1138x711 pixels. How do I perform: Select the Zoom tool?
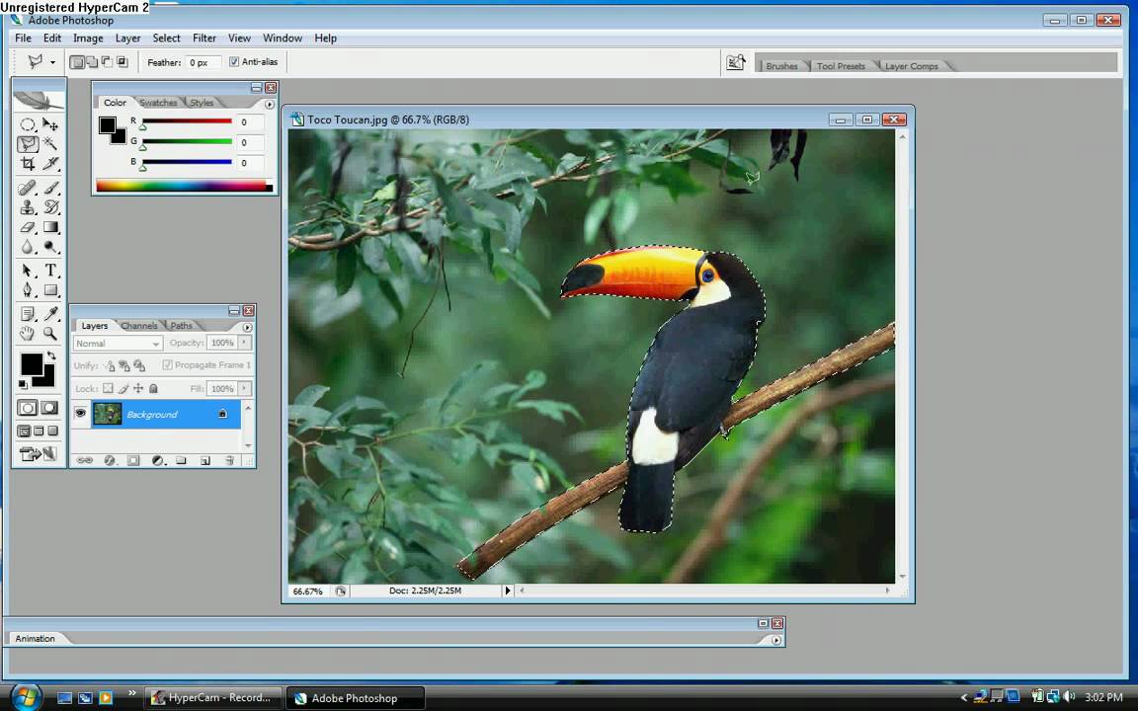pyautogui.click(x=50, y=334)
